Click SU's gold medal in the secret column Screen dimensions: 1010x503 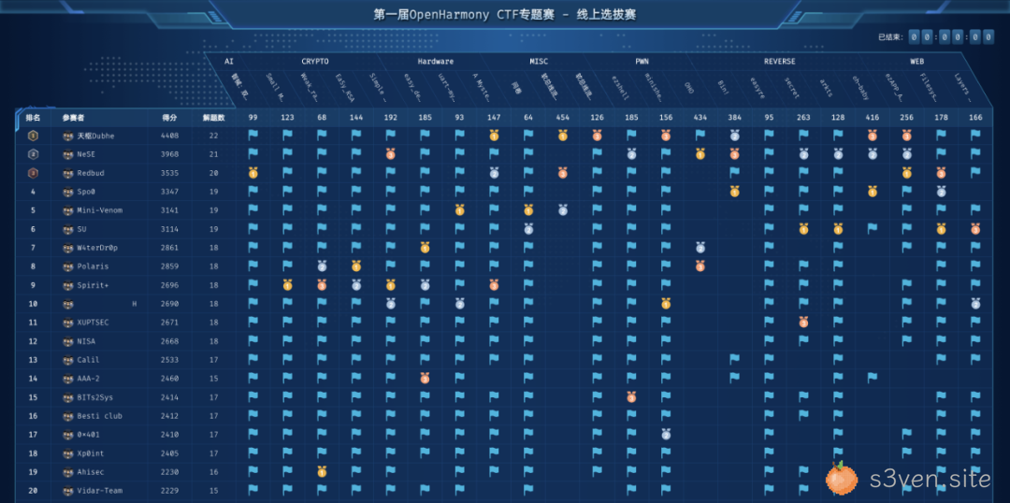803,229
